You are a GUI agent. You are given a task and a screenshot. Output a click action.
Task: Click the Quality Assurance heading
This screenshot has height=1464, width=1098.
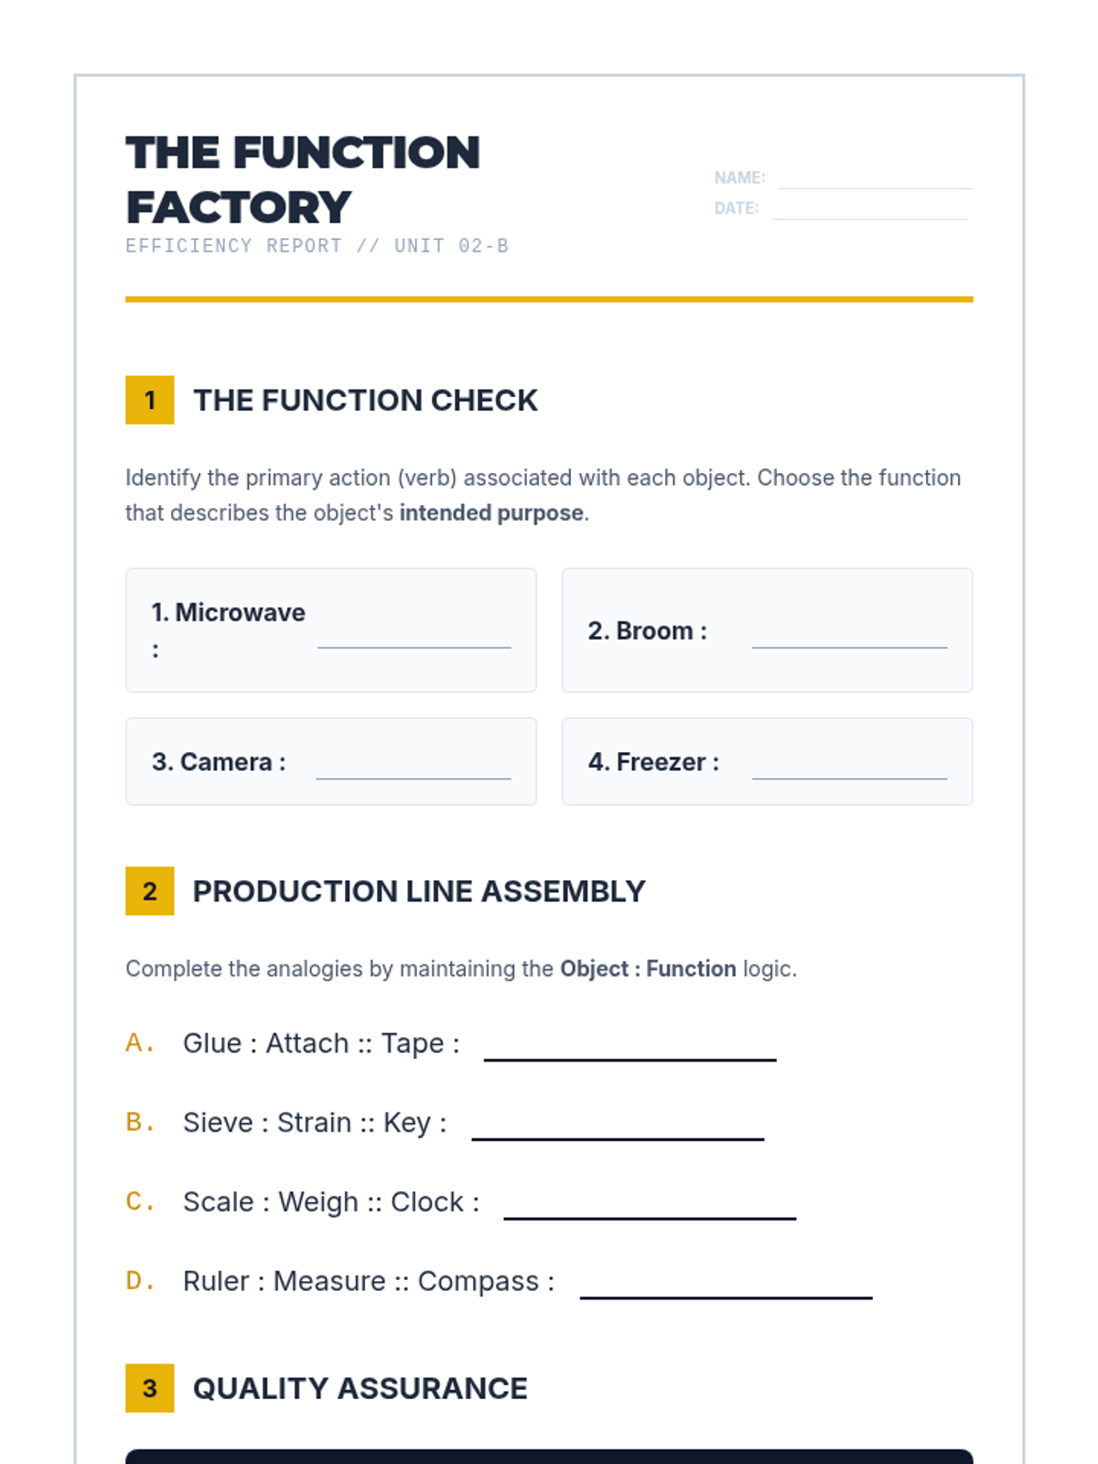360,1388
